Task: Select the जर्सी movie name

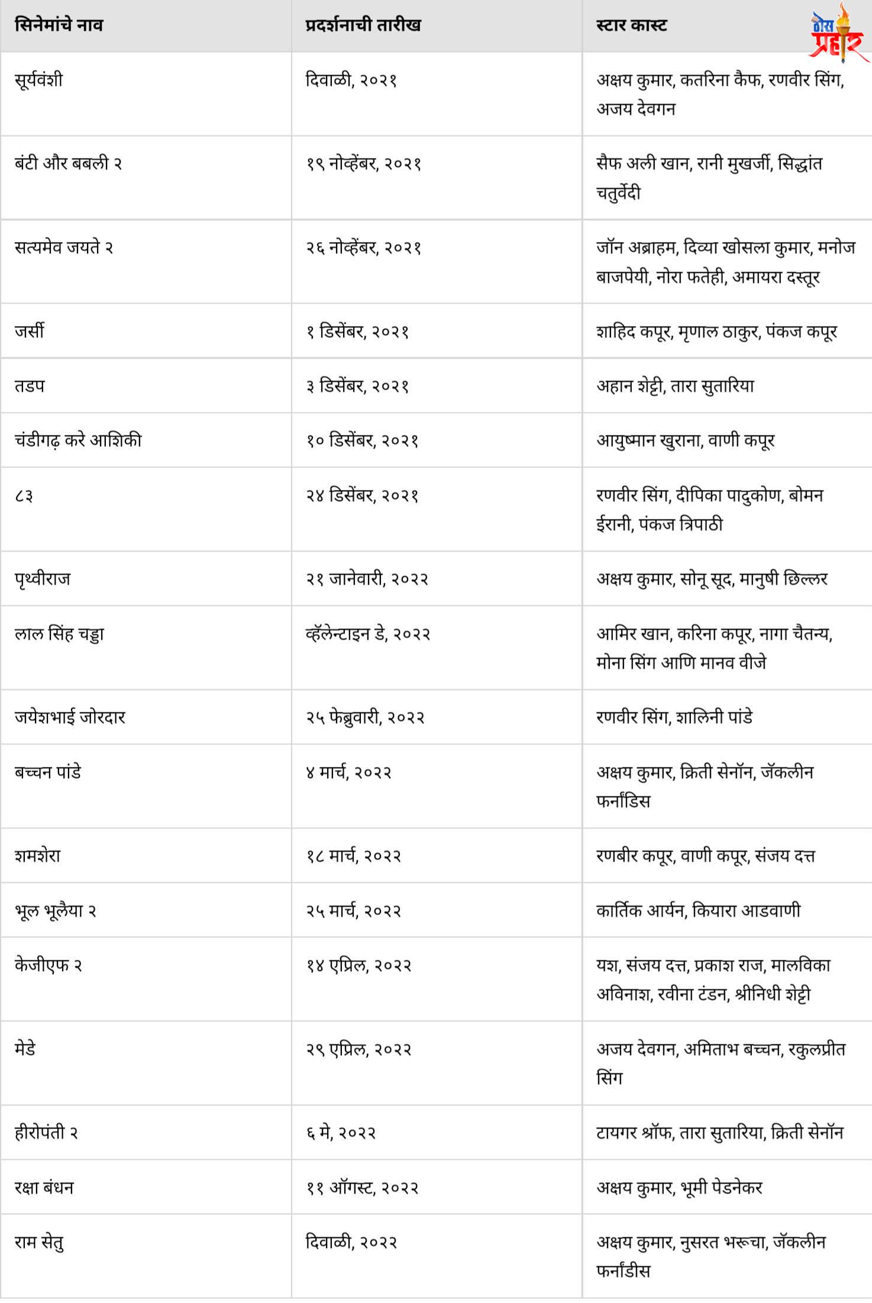Action: tap(30, 331)
